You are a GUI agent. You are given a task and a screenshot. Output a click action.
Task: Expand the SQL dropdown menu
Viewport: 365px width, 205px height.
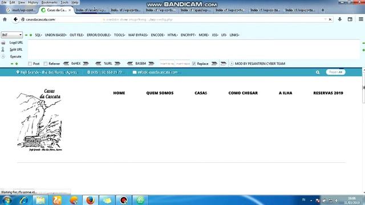38,35
